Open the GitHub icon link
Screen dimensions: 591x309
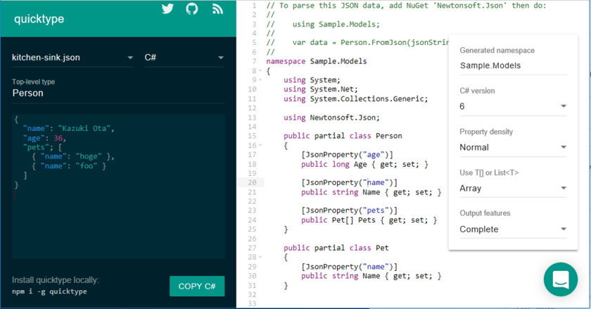point(192,8)
